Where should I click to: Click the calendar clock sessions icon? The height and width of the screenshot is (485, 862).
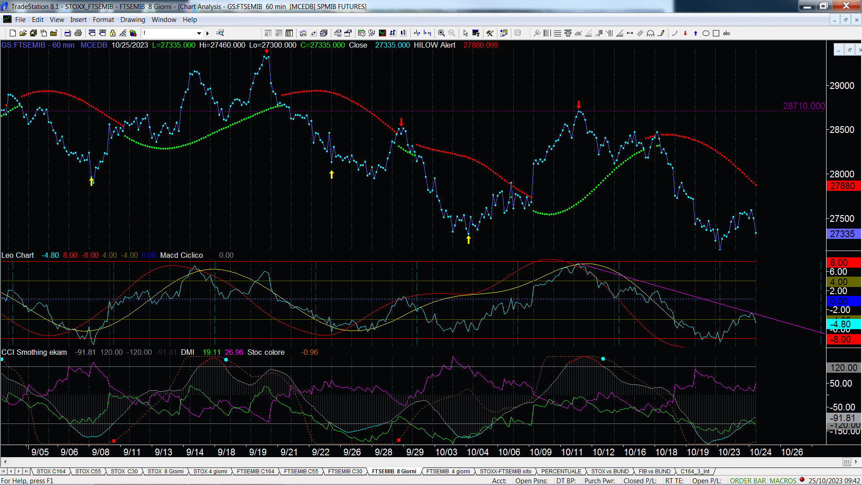point(361,33)
